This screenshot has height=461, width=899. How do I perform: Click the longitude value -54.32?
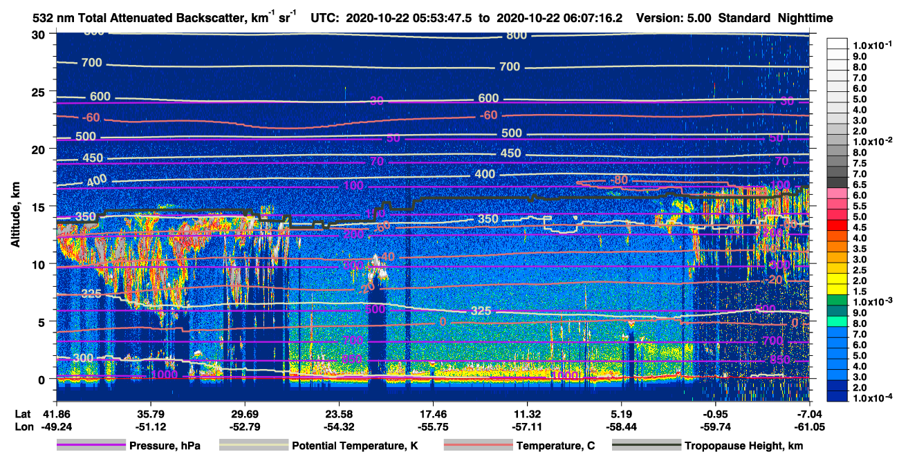click(x=338, y=427)
